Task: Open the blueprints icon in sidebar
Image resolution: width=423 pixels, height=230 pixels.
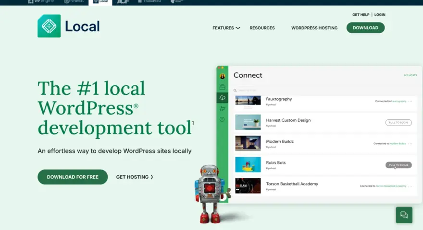Action: [x=222, y=109]
